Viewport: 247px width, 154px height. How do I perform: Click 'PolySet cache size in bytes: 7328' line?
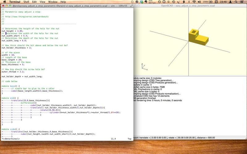[x=149, y=87]
